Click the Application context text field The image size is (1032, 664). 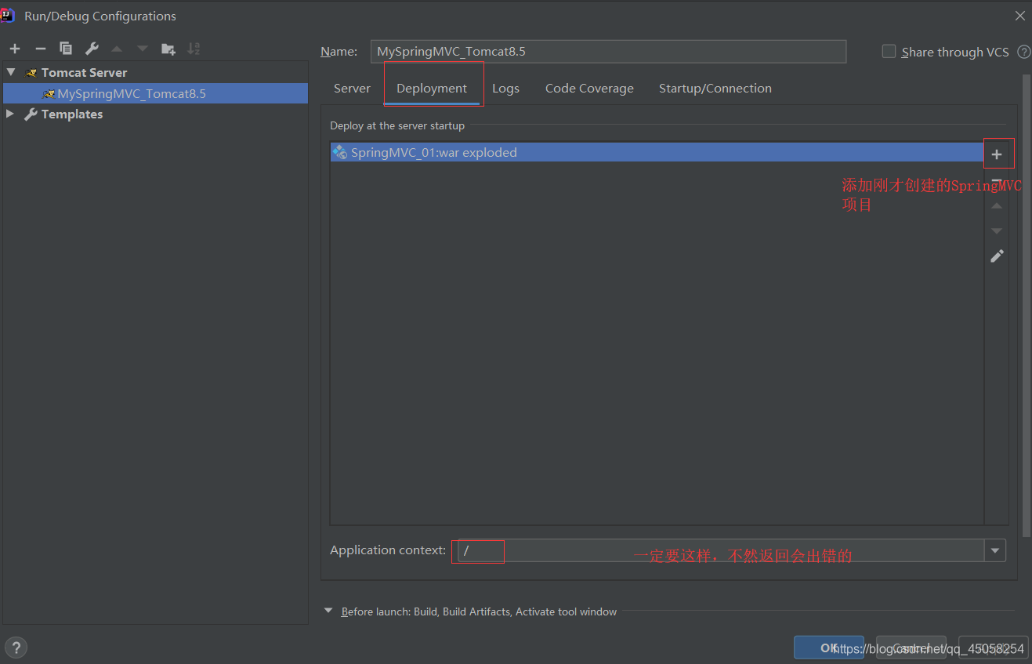(x=721, y=550)
